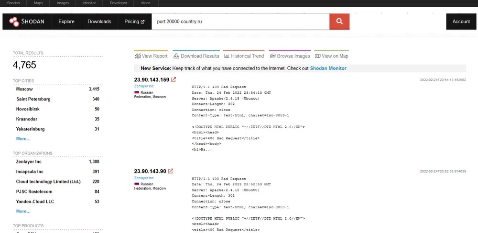
Task: Click the Browse Images icon
Action: pyautogui.click(x=273, y=56)
